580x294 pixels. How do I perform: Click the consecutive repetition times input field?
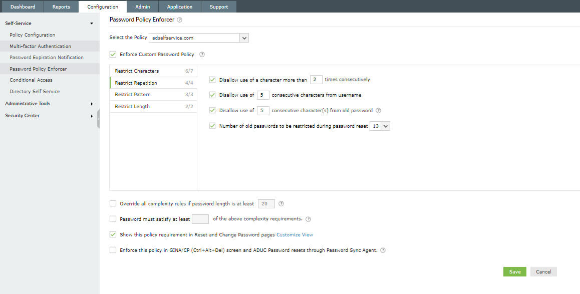coord(316,80)
